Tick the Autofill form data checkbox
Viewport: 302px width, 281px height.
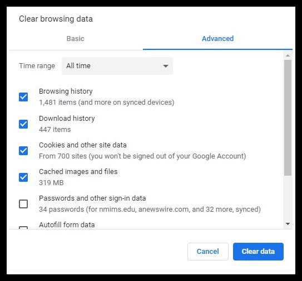click(23, 228)
